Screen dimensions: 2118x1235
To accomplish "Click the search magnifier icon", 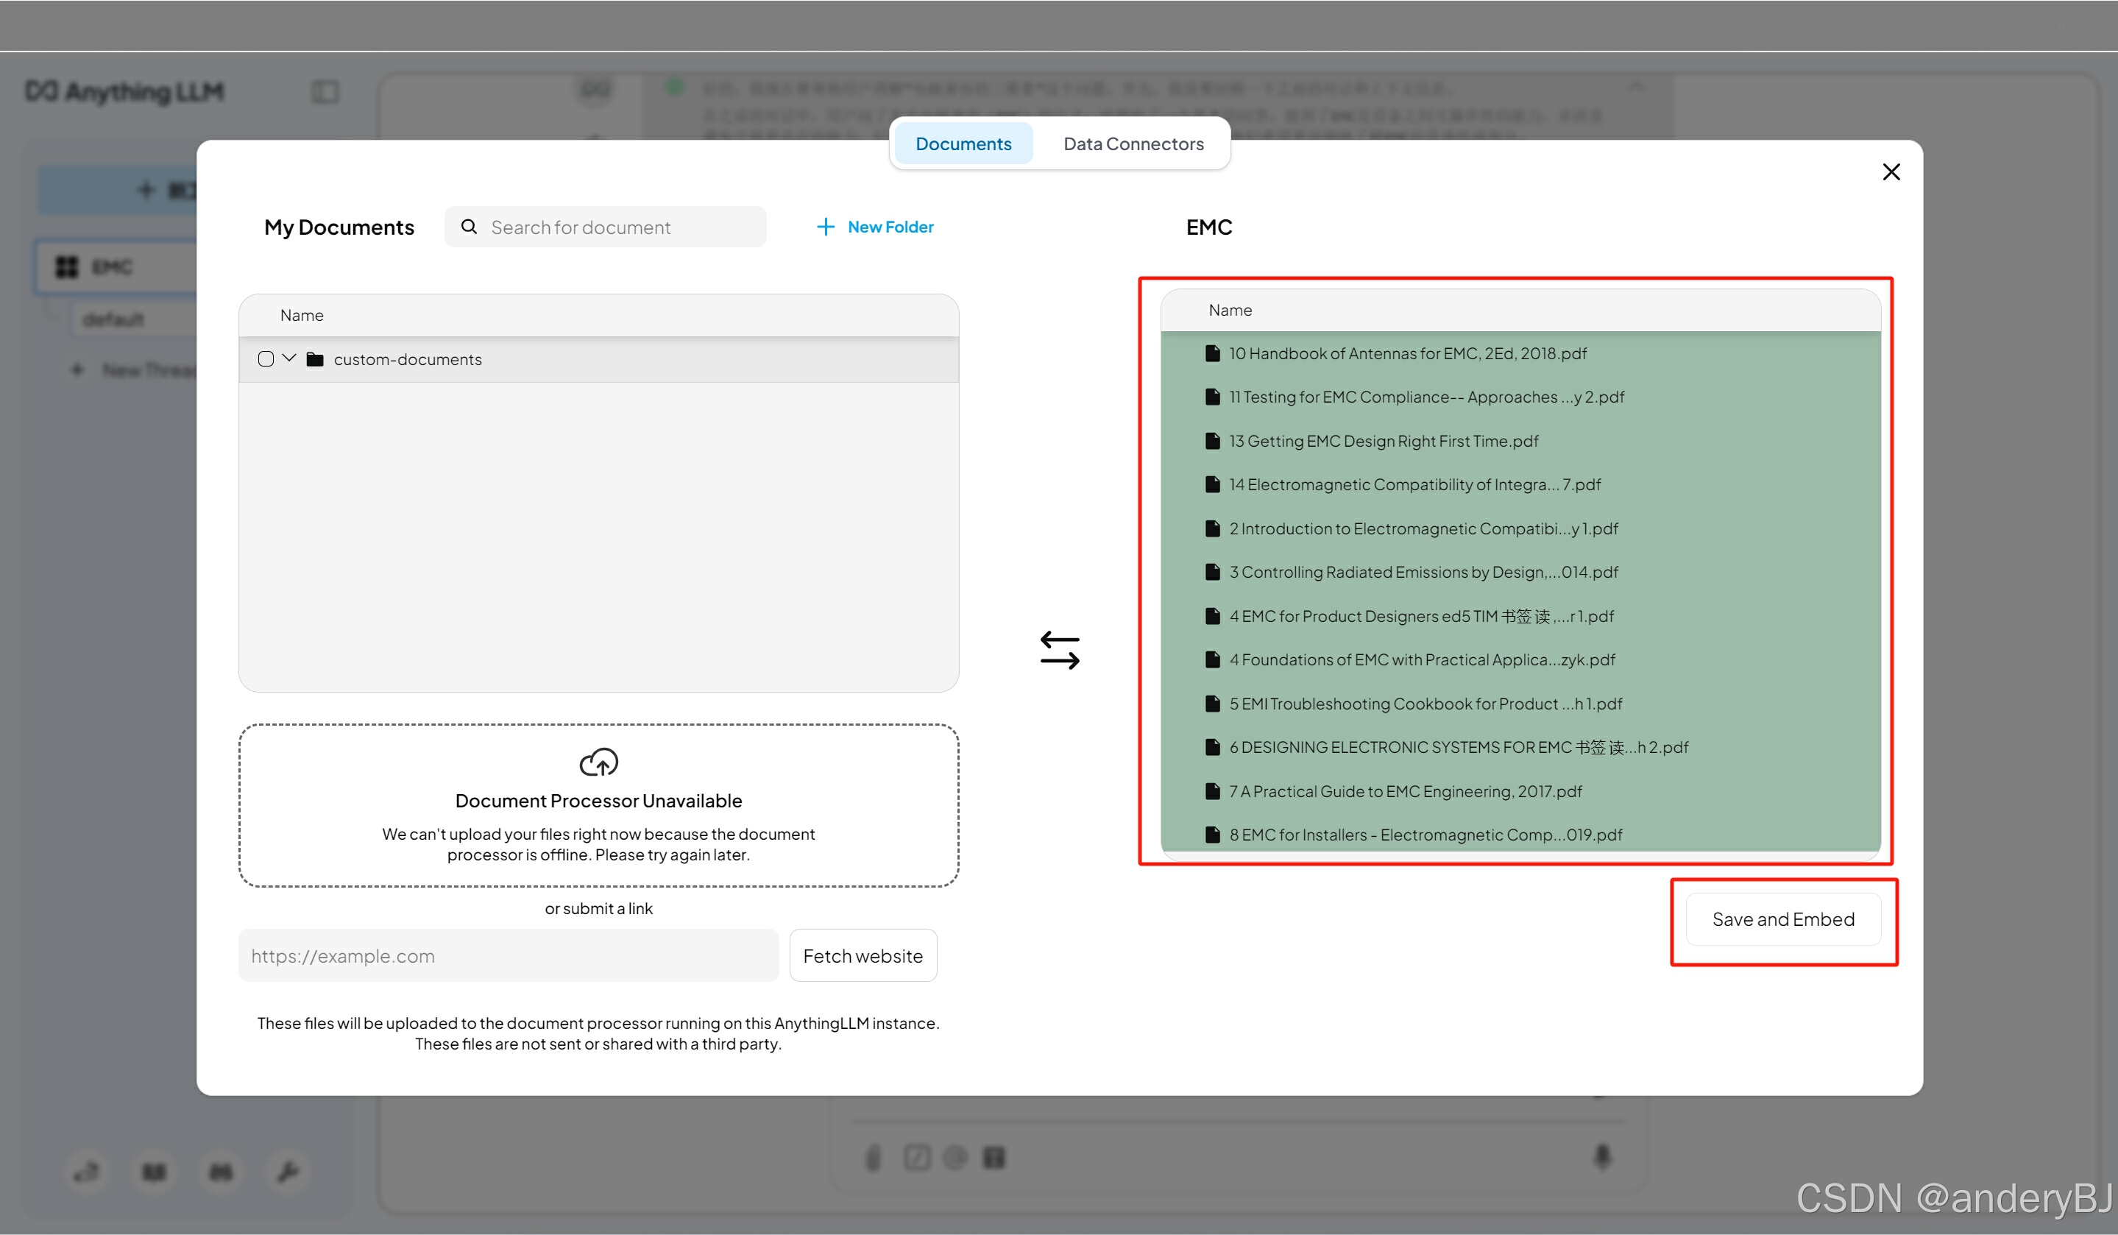I will pyautogui.click(x=469, y=227).
